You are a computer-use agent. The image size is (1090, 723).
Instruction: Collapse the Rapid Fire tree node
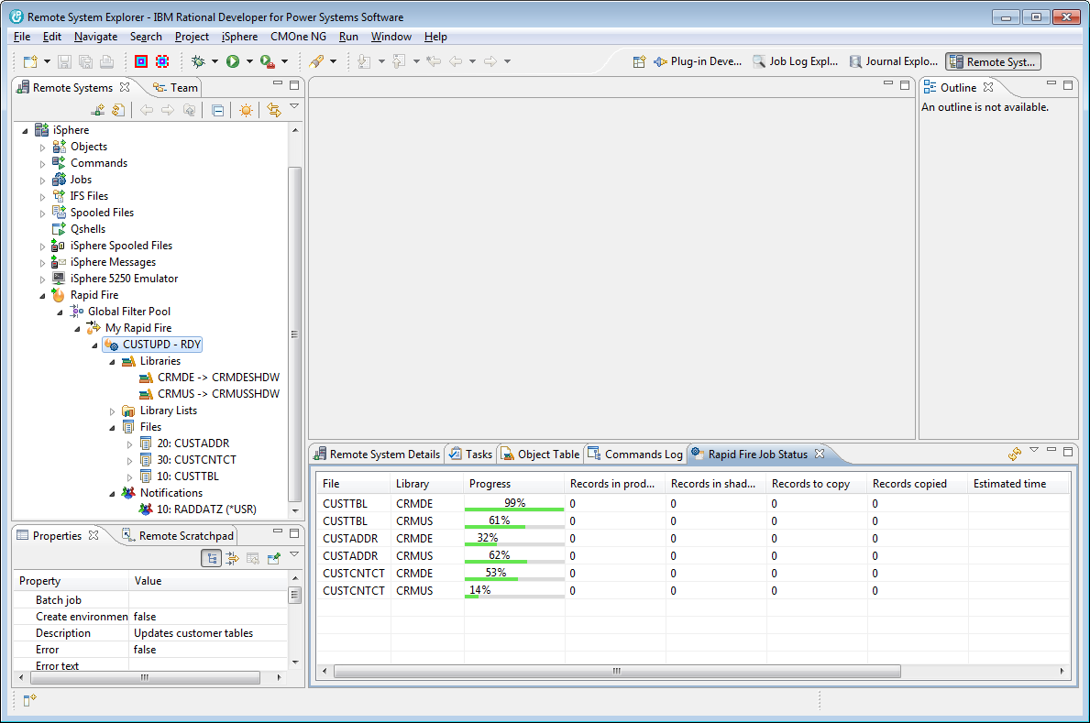coord(43,295)
